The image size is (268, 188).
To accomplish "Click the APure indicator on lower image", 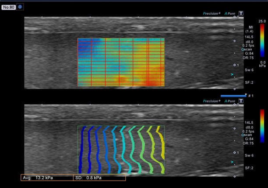I will tap(230, 101).
